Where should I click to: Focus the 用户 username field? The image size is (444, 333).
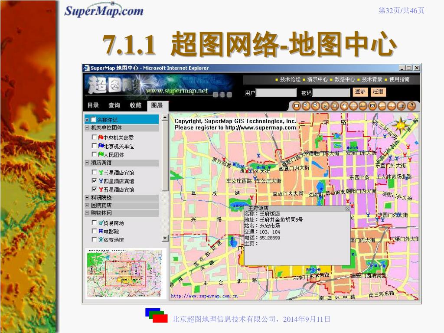(x=276, y=92)
